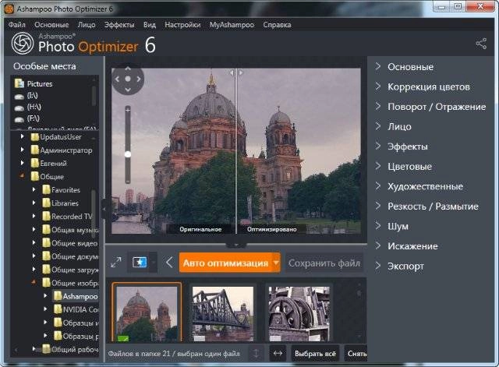The height and width of the screenshot is (367, 499).
Task: Expand the Favorites folder node
Action: (x=34, y=189)
